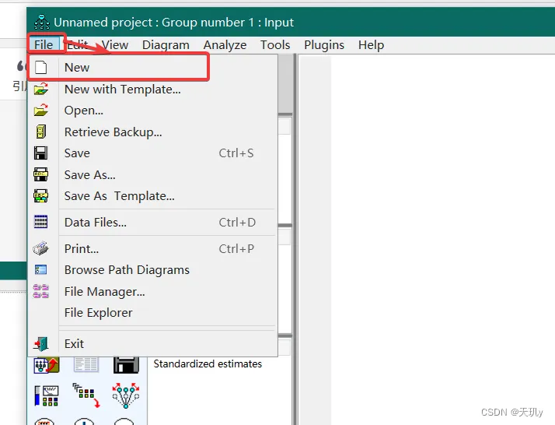Click the Data Files grid icon
The image size is (555, 425).
click(x=40, y=223)
